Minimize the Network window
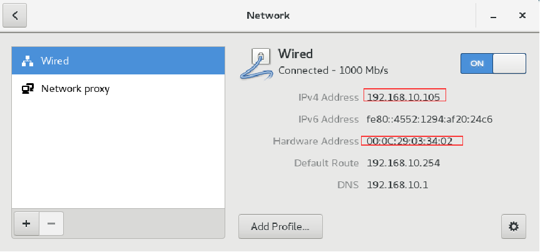 click(494, 16)
